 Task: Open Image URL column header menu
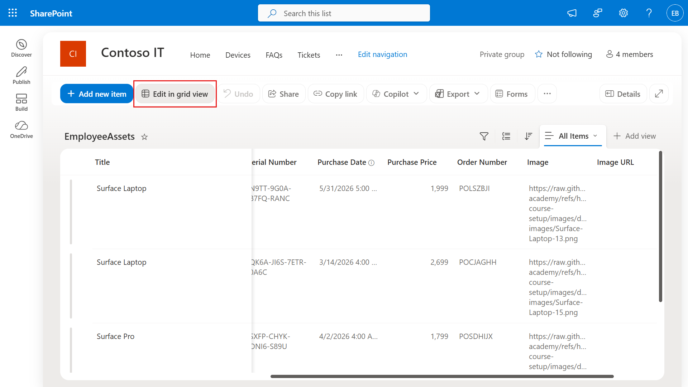(x=615, y=162)
